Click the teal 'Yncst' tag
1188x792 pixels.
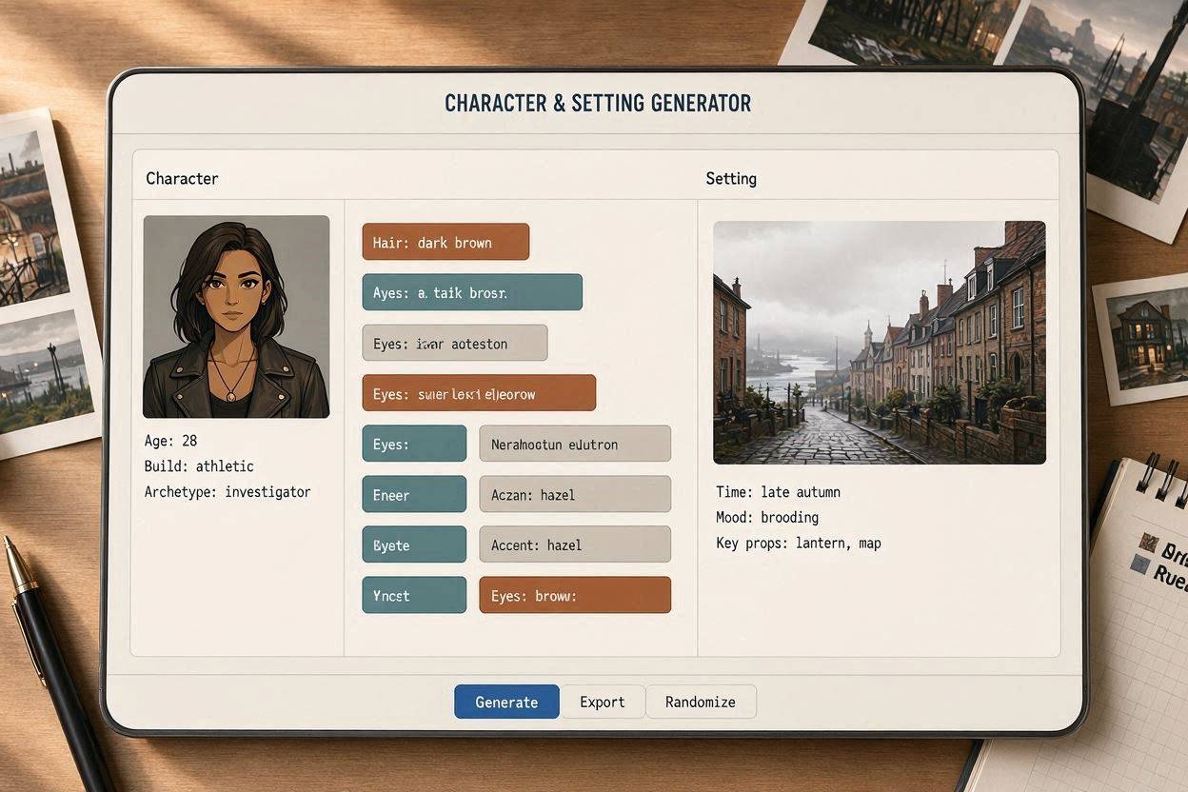click(x=414, y=595)
